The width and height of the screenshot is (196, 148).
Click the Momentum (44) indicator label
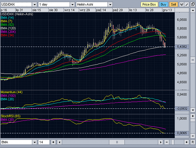coord(12,92)
